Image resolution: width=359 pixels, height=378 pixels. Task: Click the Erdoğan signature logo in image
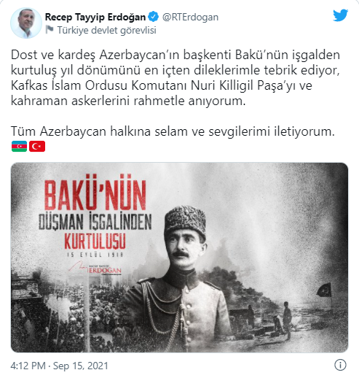[95, 268]
